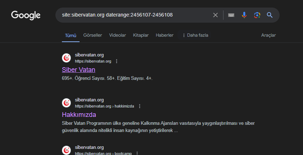Switch to the Görseller tab
This screenshot has height=155, width=303.
92,35
